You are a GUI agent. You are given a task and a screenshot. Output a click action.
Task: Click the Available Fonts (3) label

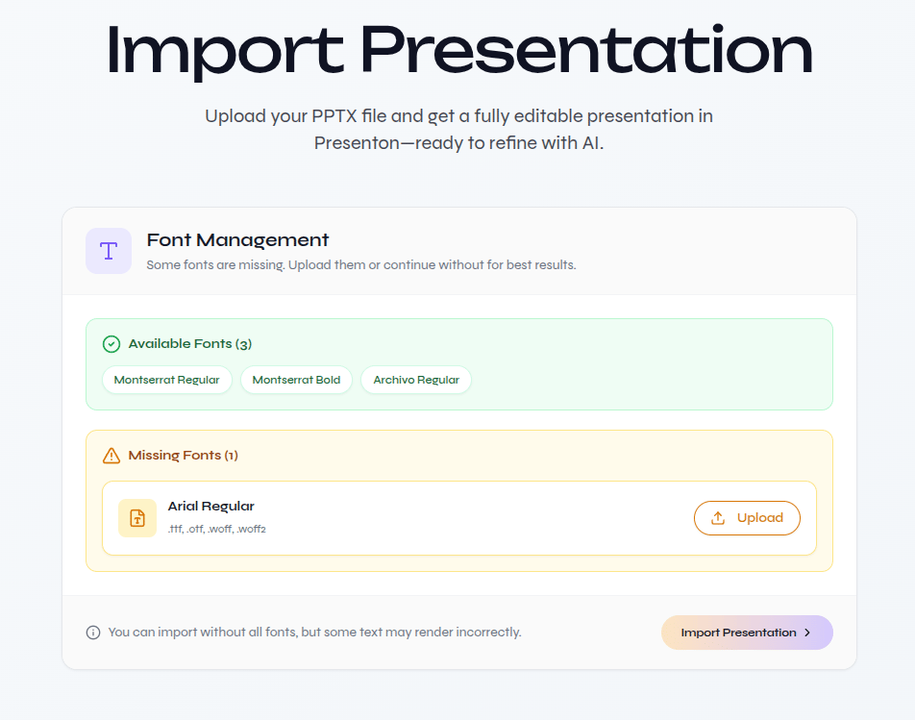pos(190,344)
